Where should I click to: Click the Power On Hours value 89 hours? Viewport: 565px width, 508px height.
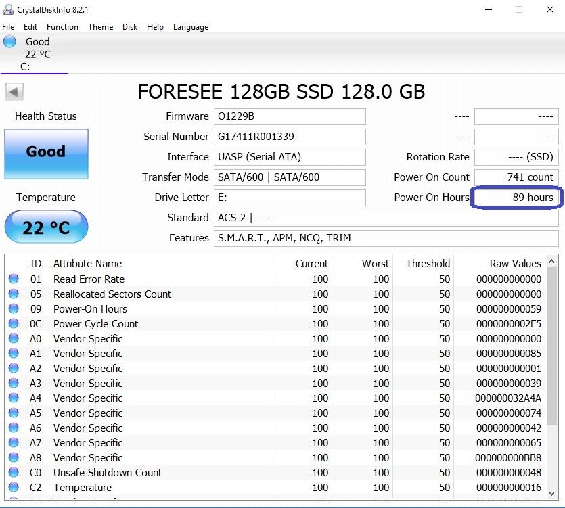click(516, 198)
